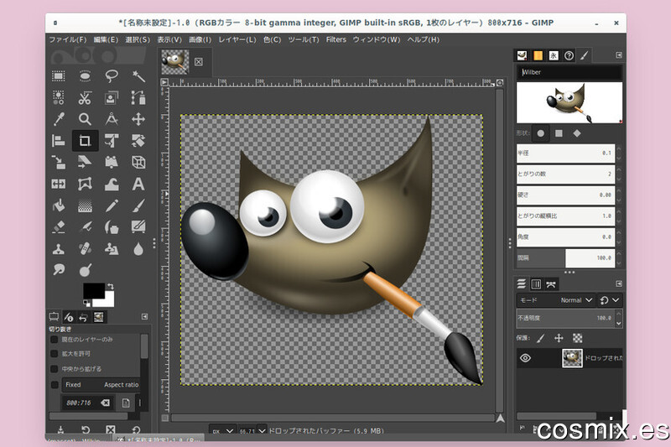Toggle 中央から拡げる checkbox
This screenshot has width=671, height=447.
pyautogui.click(x=55, y=369)
